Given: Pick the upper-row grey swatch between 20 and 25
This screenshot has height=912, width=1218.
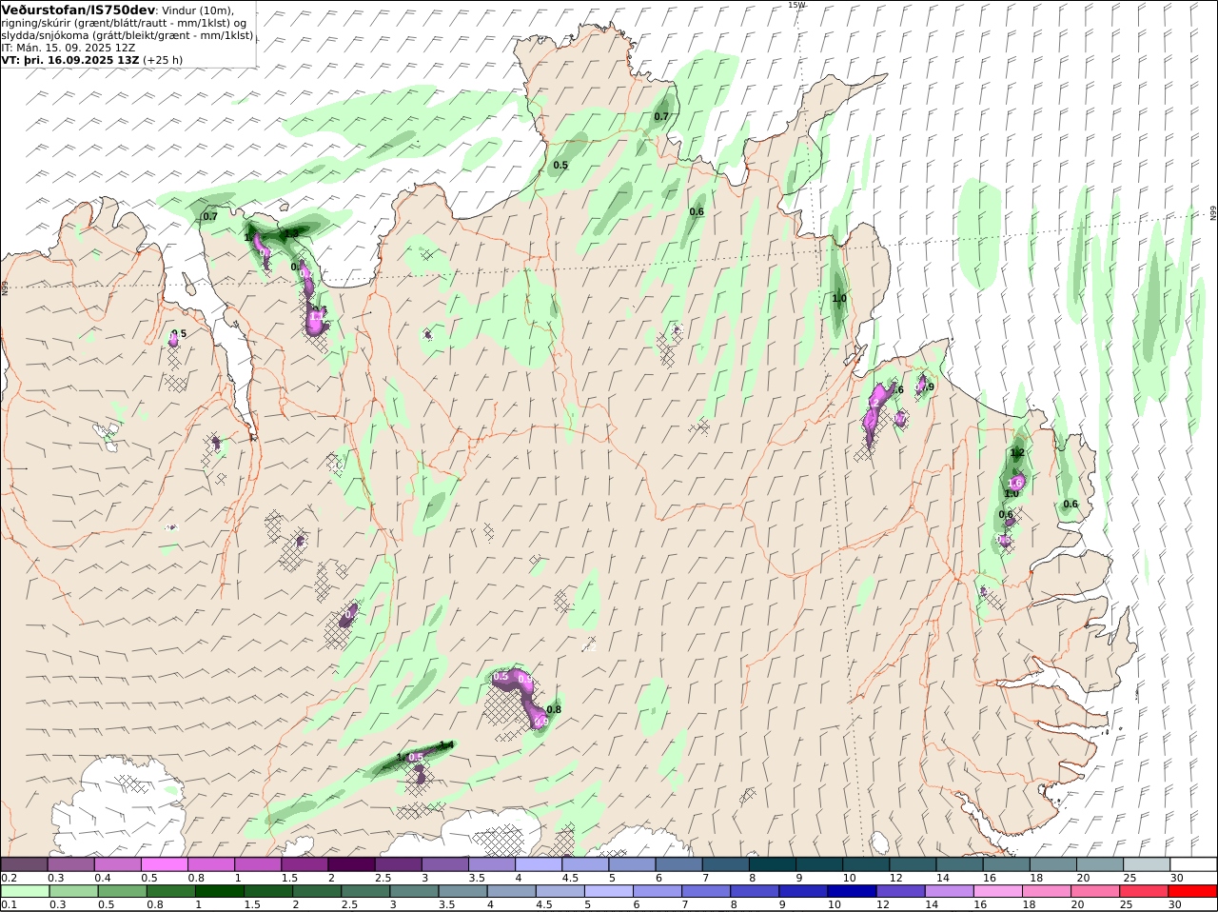Looking at the screenshot, I should point(1100,863).
